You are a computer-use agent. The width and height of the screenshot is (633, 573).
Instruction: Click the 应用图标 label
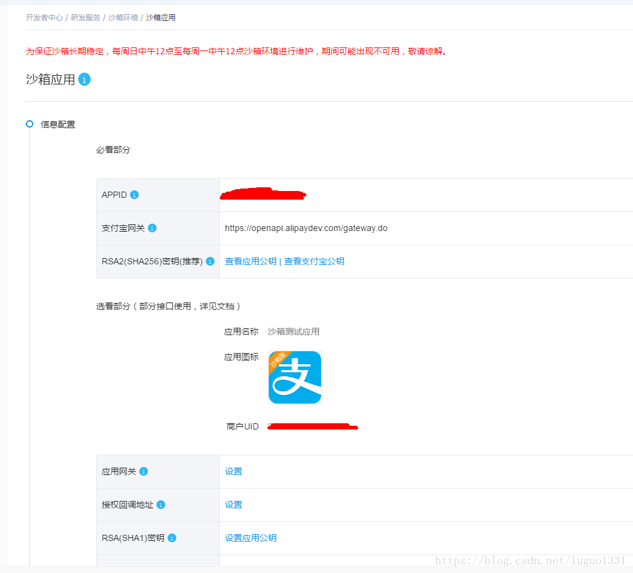pos(242,357)
